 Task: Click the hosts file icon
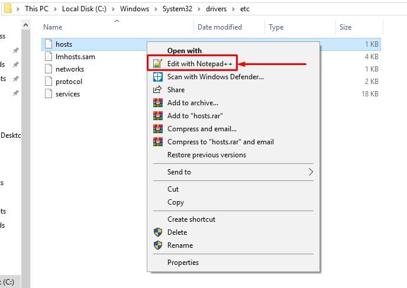pos(49,44)
